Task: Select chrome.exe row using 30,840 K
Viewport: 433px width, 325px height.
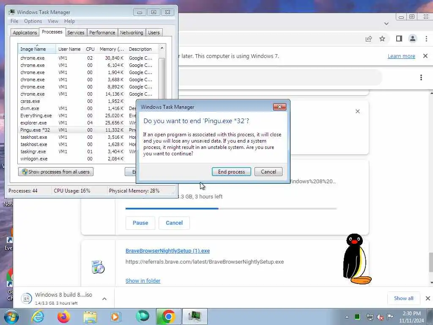Action: [x=88, y=58]
